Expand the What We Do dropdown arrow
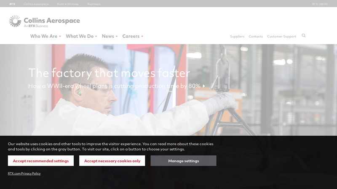337x189 pixels. (96, 37)
